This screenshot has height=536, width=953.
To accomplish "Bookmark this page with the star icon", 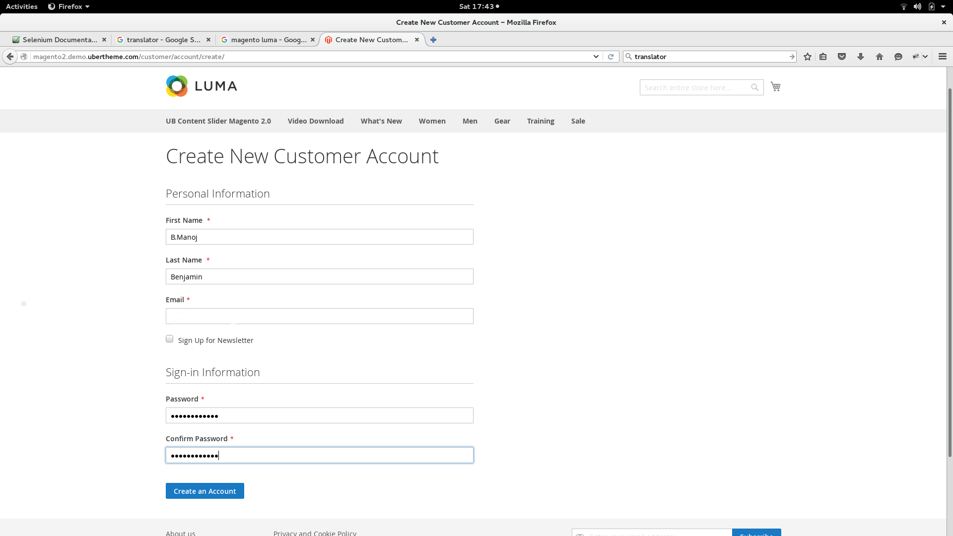I will [x=808, y=57].
